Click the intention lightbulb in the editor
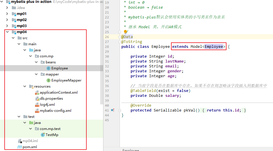The width and height of the screenshot is (273, 151). tap(125, 32)
